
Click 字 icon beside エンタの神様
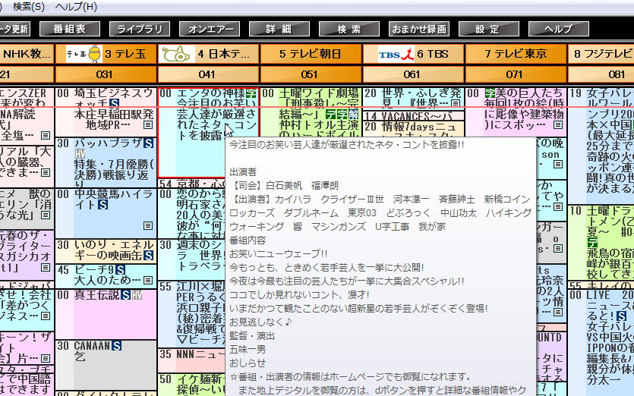[251, 93]
